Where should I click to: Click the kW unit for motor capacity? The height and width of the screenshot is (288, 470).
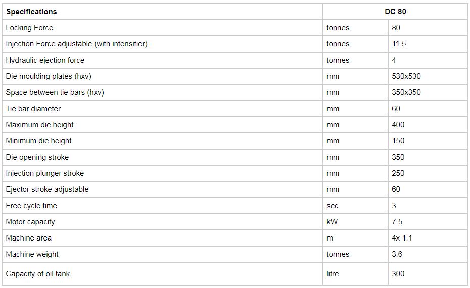coord(332,222)
